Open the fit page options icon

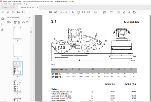(x=105, y=12)
